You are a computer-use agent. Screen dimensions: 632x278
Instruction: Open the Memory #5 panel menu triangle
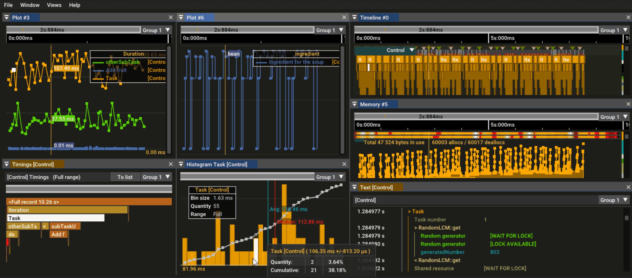point(355,104)
